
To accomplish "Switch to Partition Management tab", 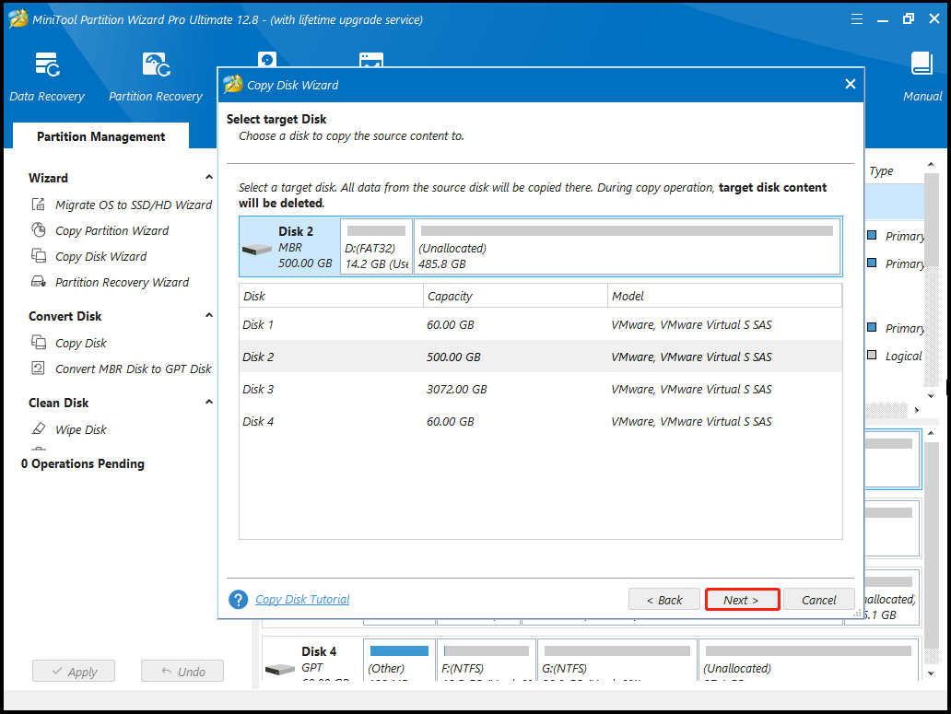I will (100, 136).
